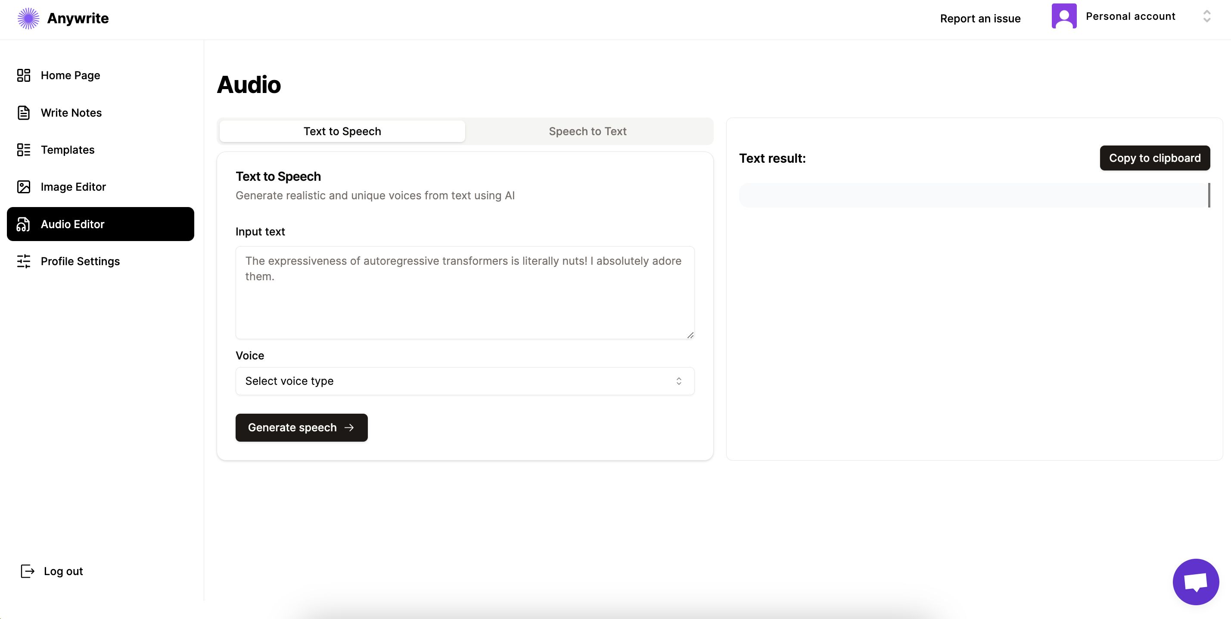Click the Audio Editor headphones file icon
Viewport: 1231px width, 619px height.
[x=23, y=224]
